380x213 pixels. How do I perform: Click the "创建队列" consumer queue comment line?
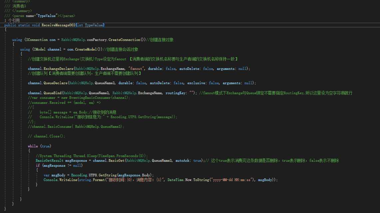point(85,73)
